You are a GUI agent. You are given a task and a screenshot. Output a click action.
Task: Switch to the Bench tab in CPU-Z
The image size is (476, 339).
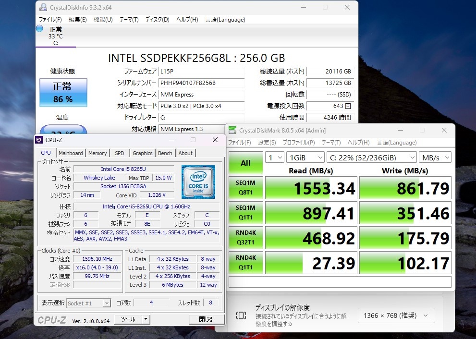[x=165, y=153]
